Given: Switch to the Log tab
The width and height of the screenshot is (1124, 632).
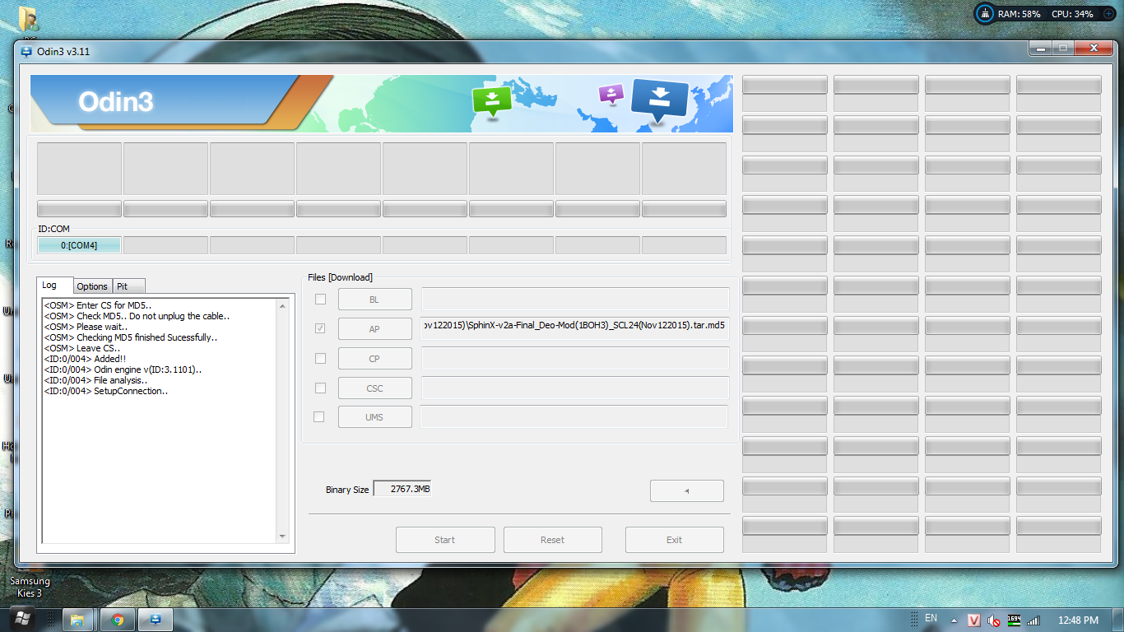Looking at the screenshot, I should click(x=54, y=285).
